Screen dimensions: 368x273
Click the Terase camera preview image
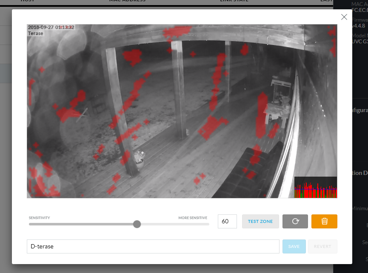tap(182, 111)
